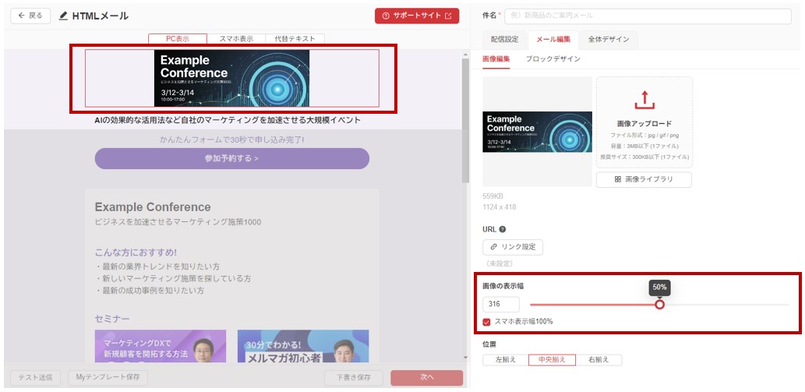Select the 画像編集 sub-tab

click(496, 59)
